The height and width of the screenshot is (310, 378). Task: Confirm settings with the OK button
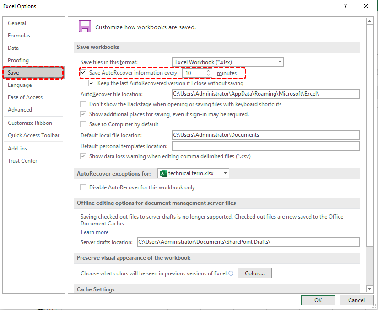point(318,300)
